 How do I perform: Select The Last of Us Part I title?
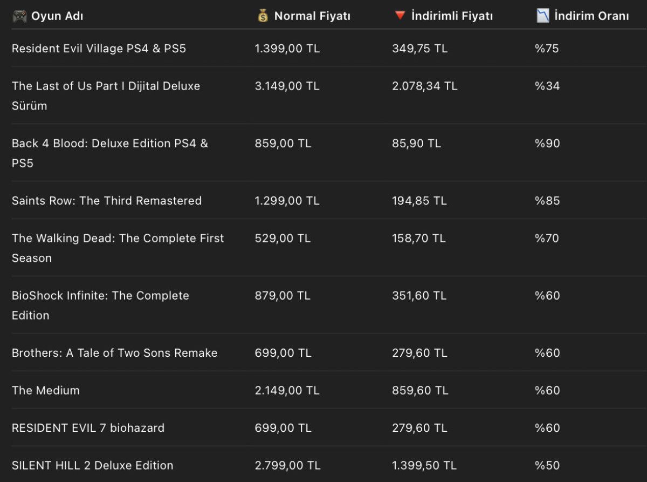(106, 86)
